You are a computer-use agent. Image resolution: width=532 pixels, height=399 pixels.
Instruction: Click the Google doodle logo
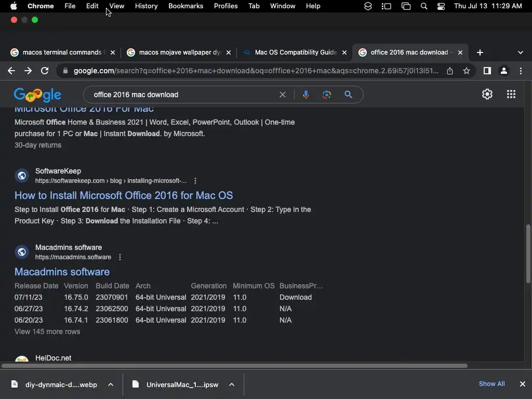point(37,95)
